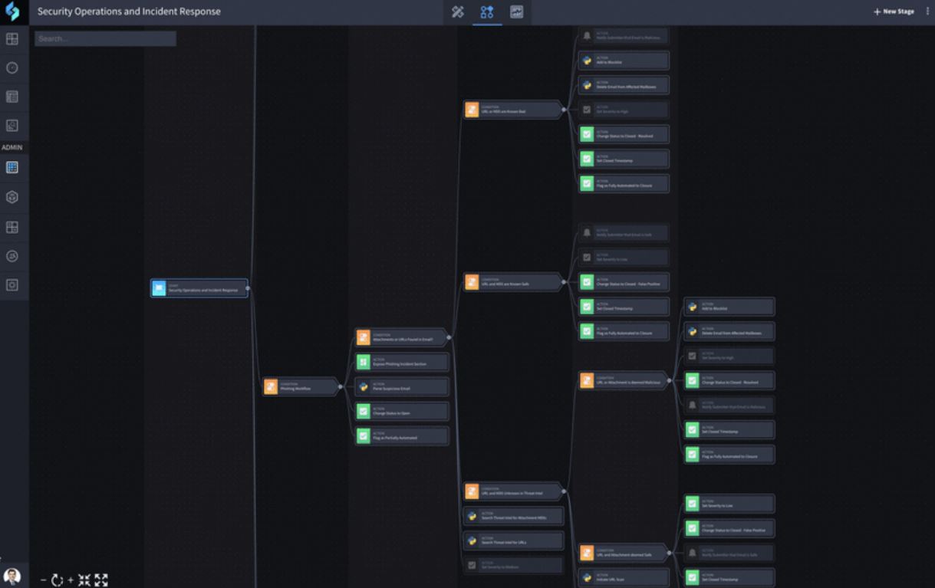
Task: Zoom out with the minus control
Action: point(43,580)
